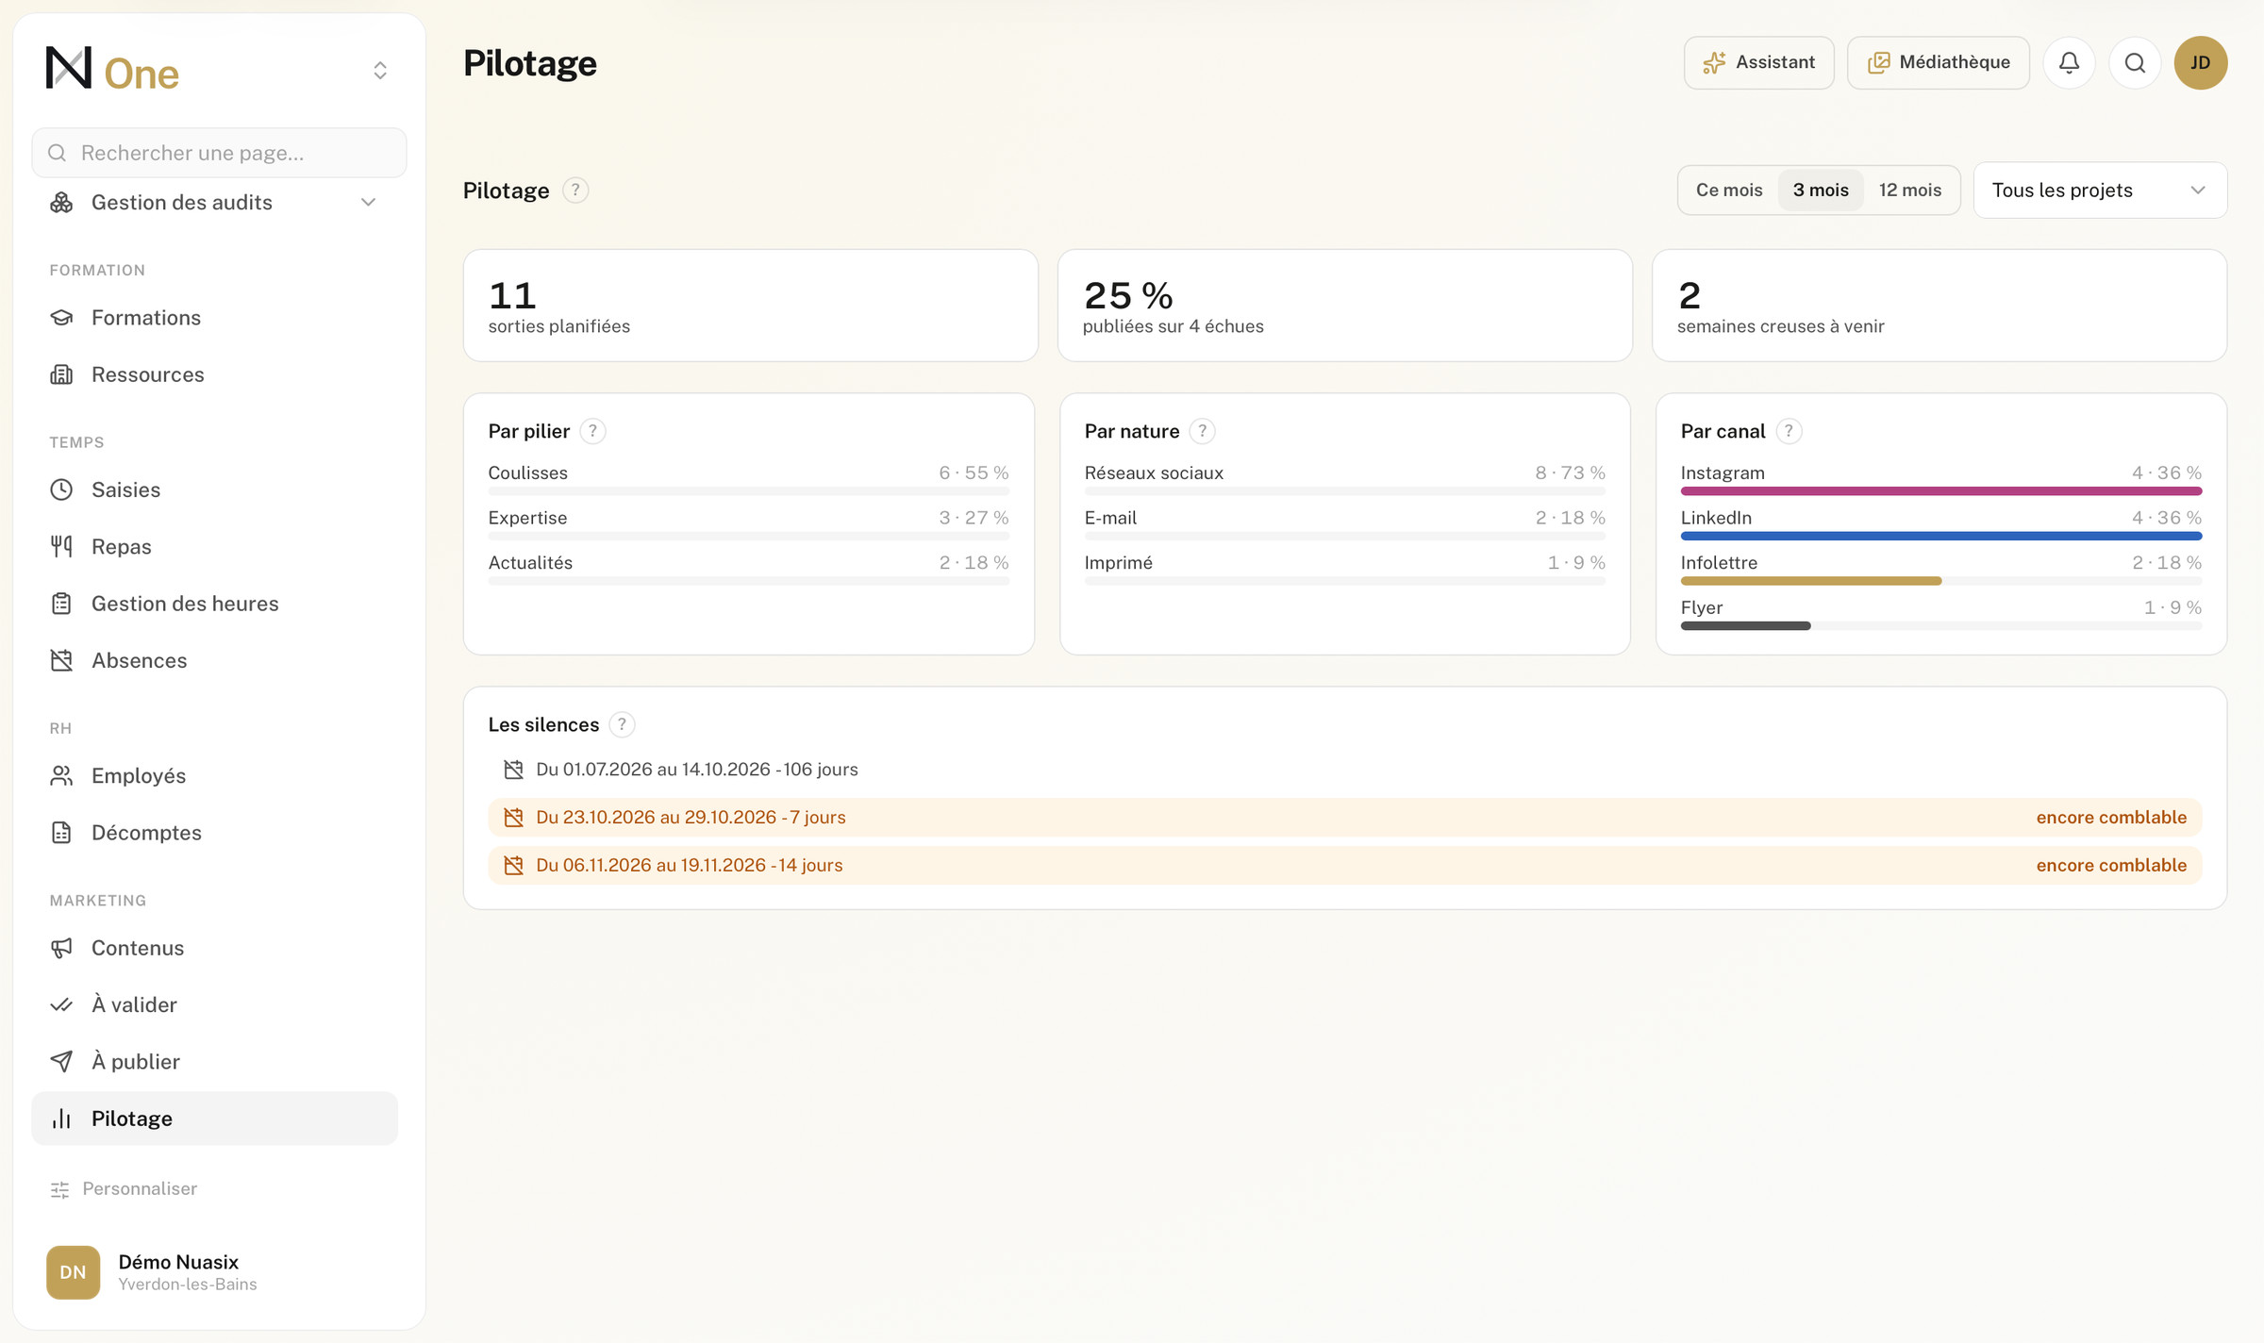This screenshot has width=2264, height=1343.
Task: Click the Formations graduation cap icon
Action: tap(61, 318)
